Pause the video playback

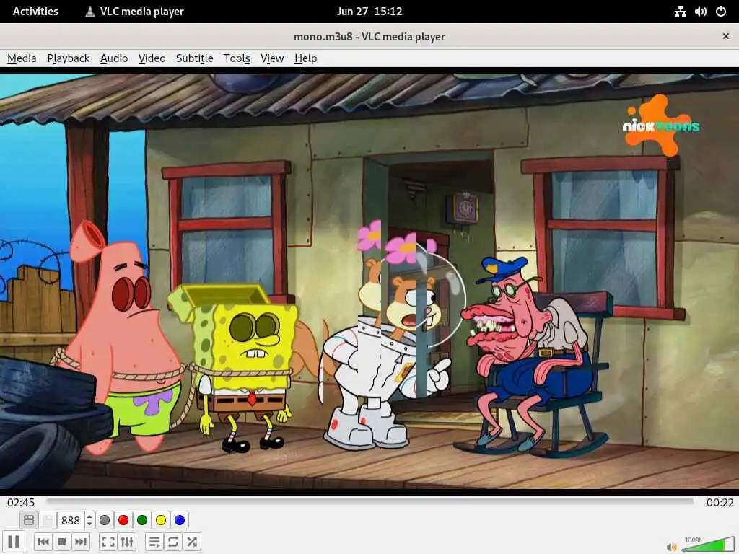(x=14, y=542)
